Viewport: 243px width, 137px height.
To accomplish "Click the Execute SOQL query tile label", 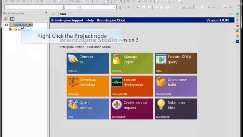I will 180,59.
